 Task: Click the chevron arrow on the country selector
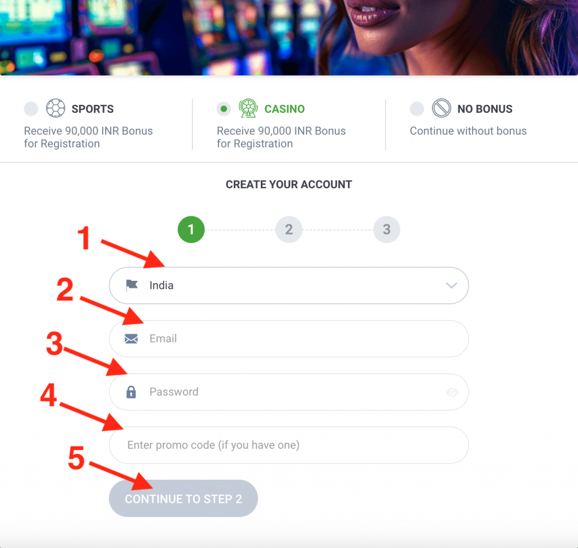tap(452, 285)
